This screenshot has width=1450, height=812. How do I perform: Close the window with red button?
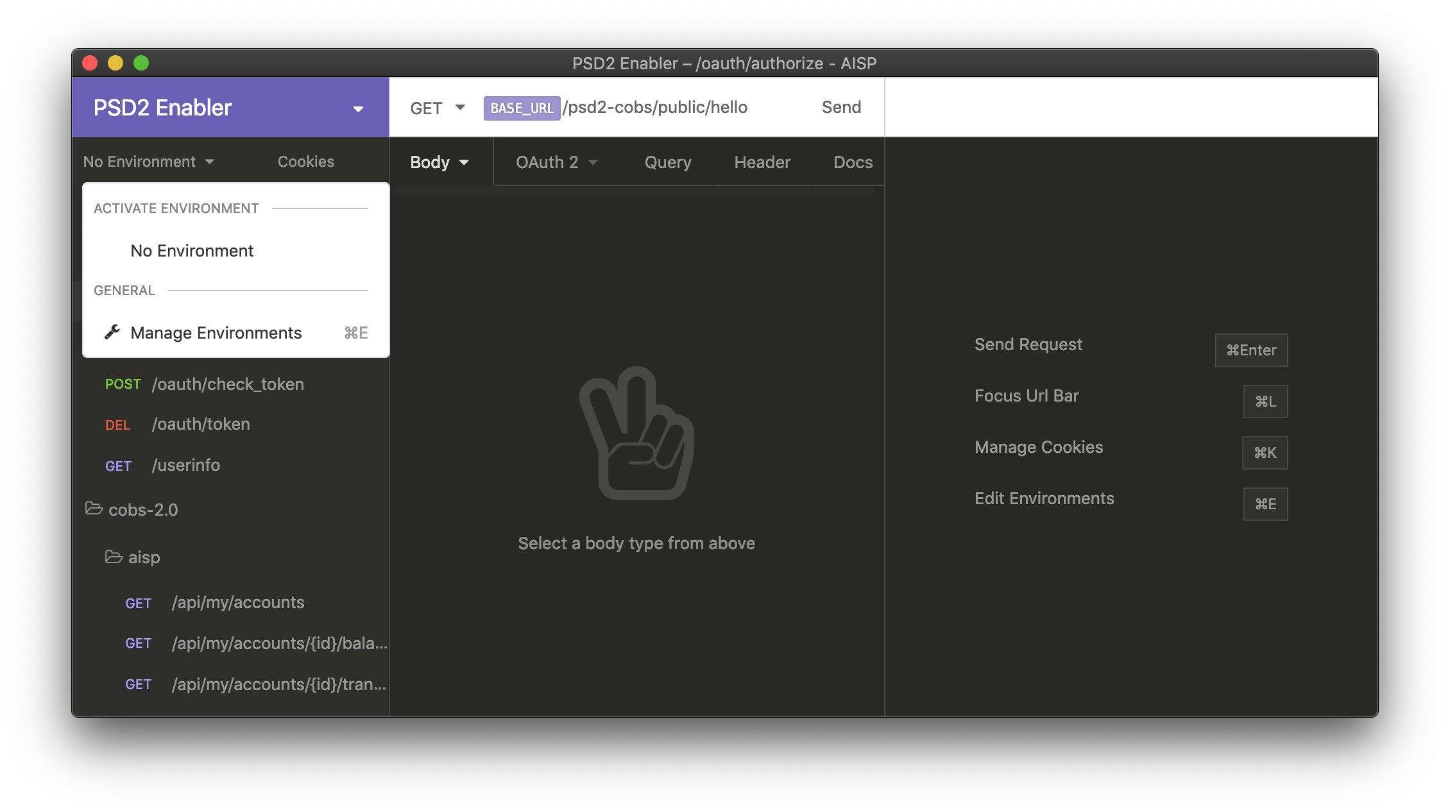90,63
